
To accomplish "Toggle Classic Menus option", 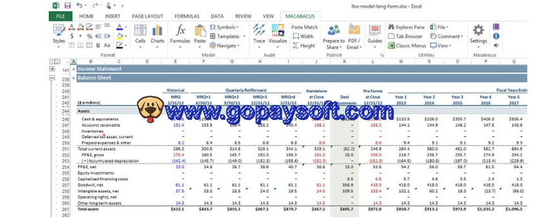I will [x=406, y=46].
